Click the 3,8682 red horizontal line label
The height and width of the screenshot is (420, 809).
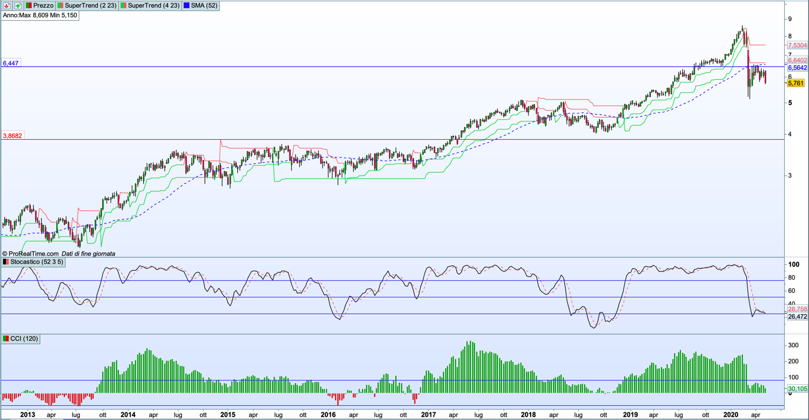click(x=13, y=135)
